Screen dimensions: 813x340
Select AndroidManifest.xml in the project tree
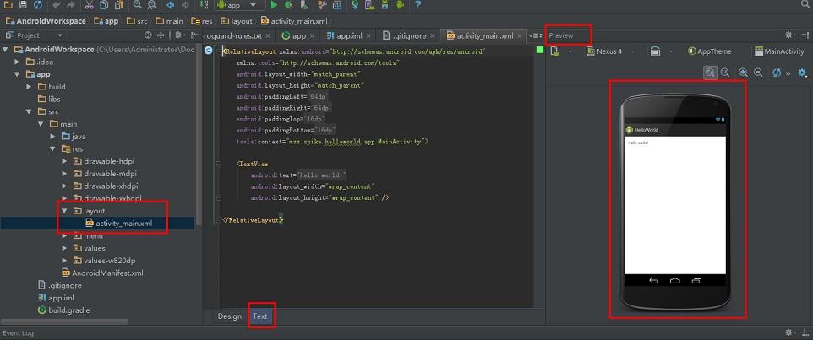106,273
